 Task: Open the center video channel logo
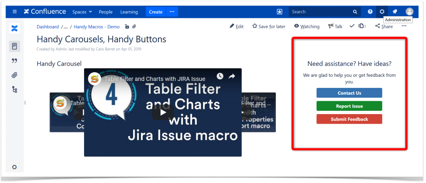pos(95,79)
